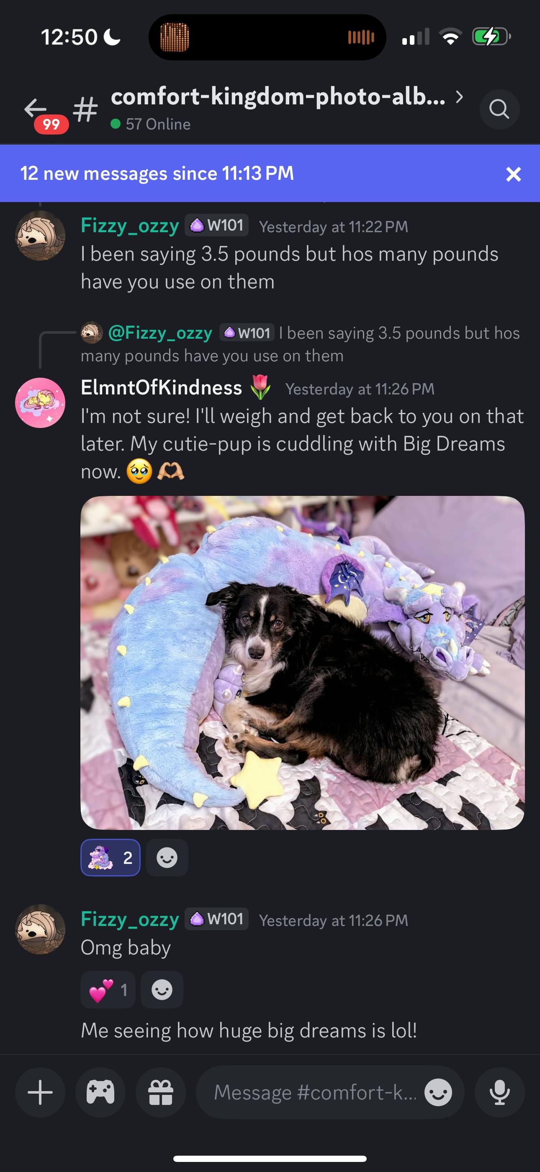Open the plus attachment button
Viewport: 540px width, 1172px height.
point(40,1092)
